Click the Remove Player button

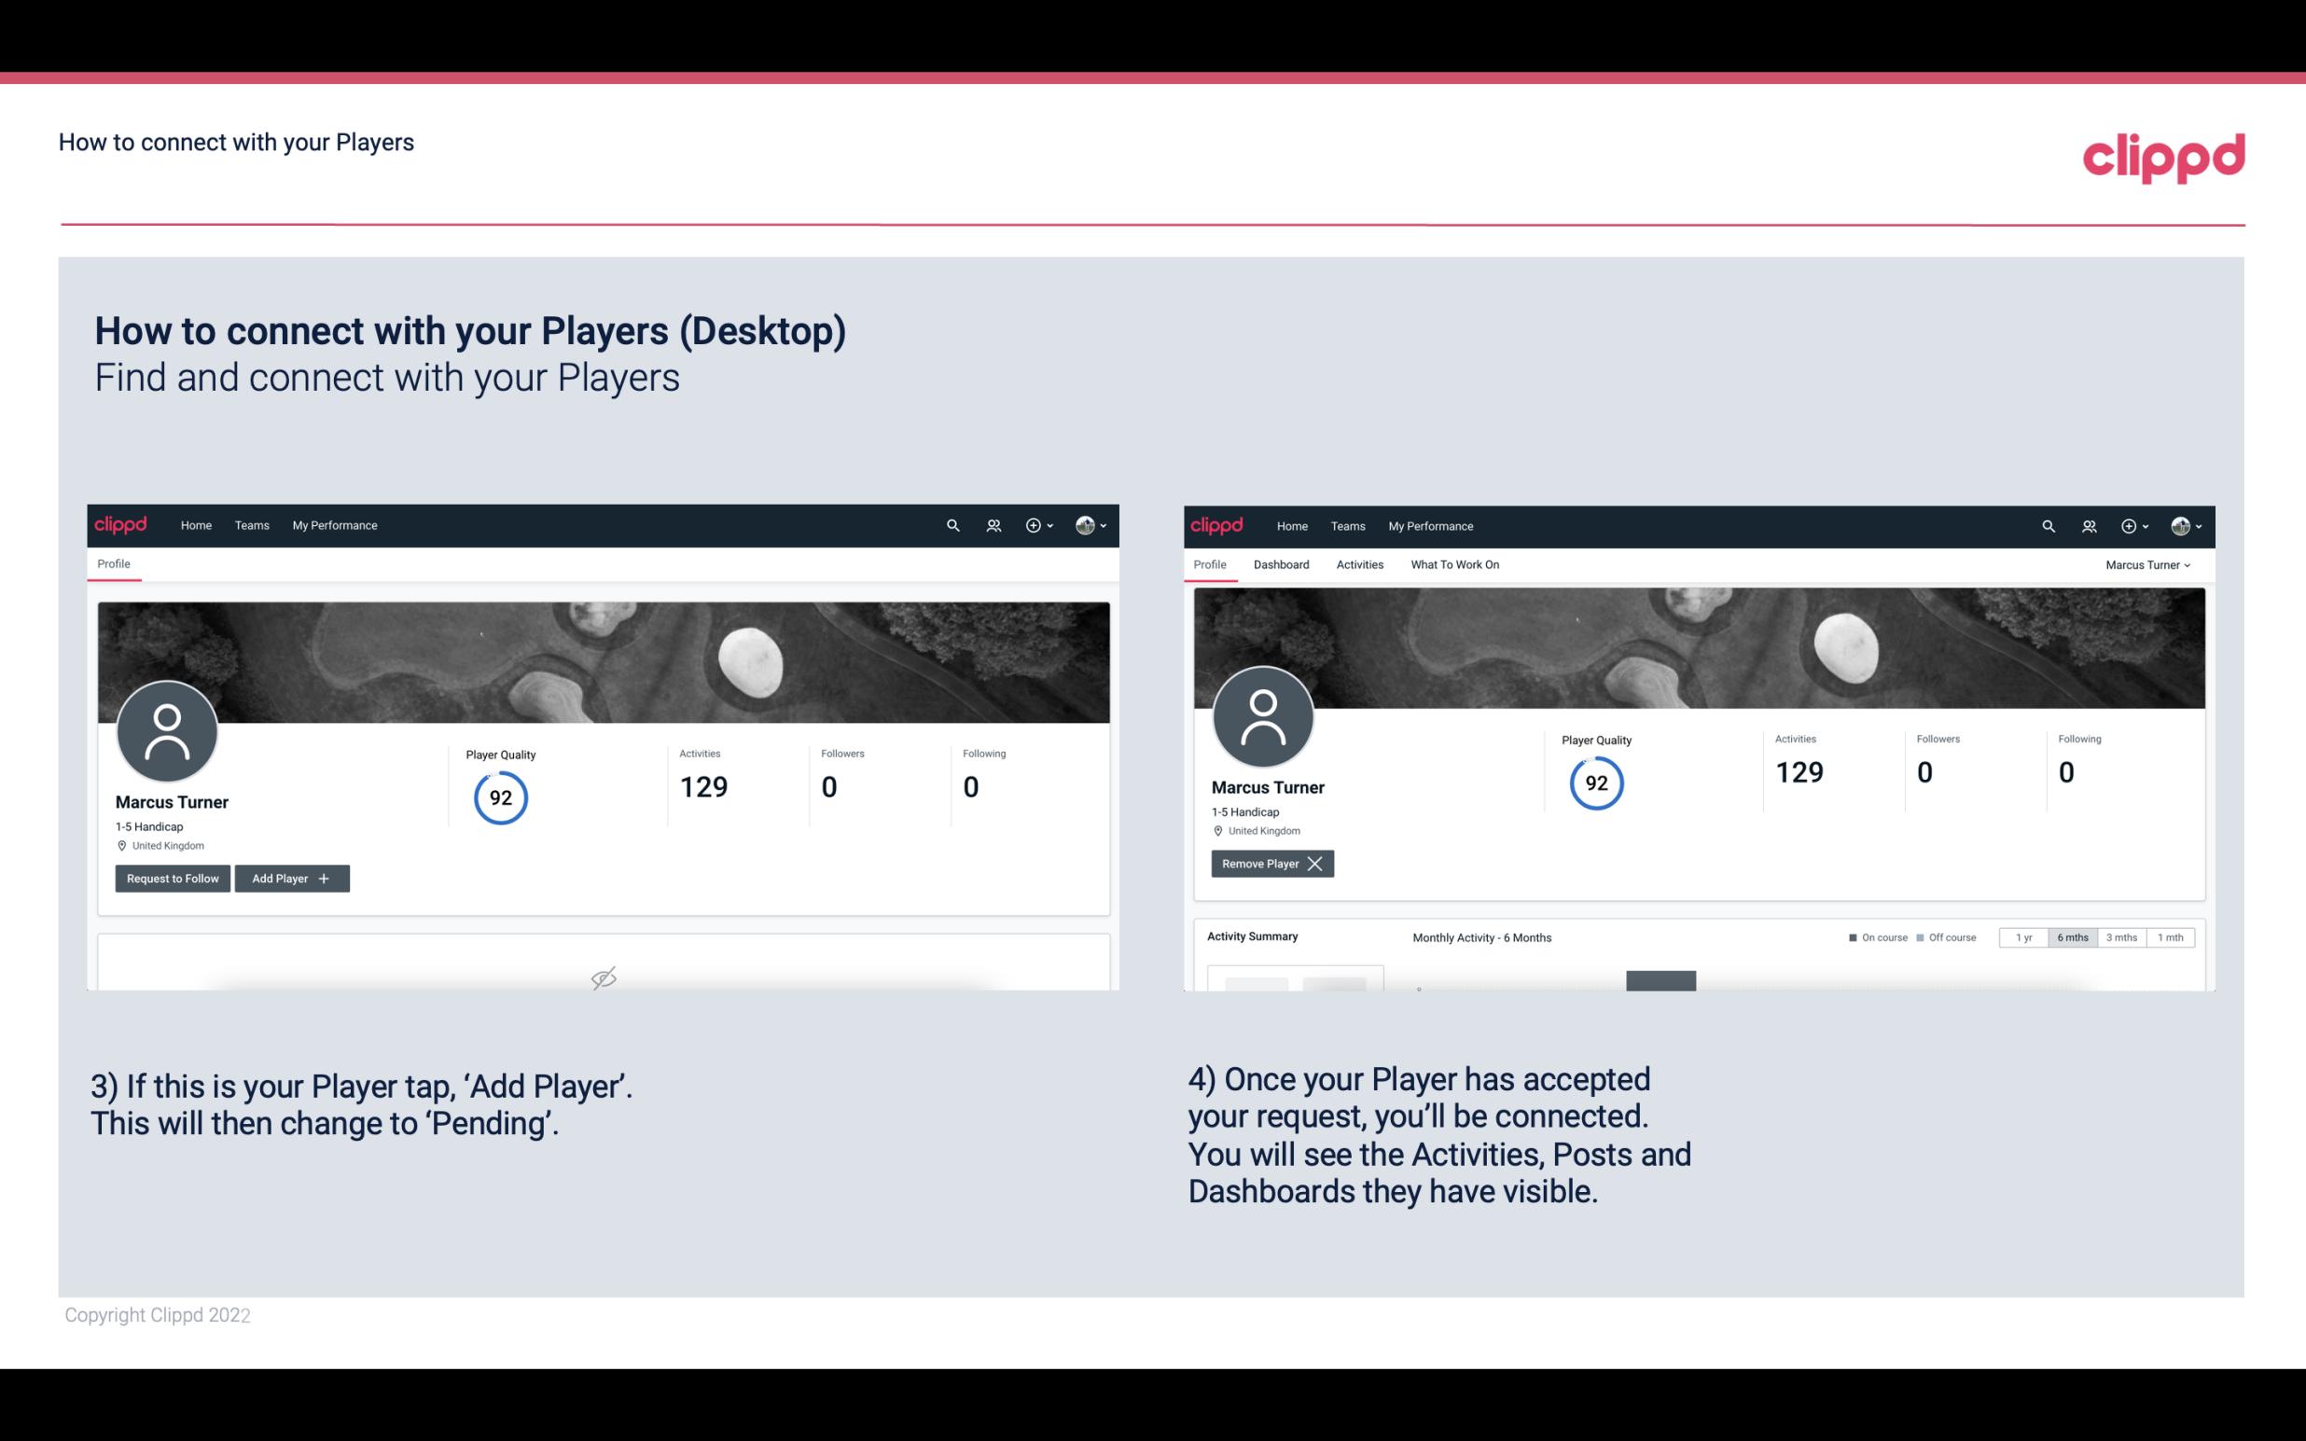pos(1270,864)
